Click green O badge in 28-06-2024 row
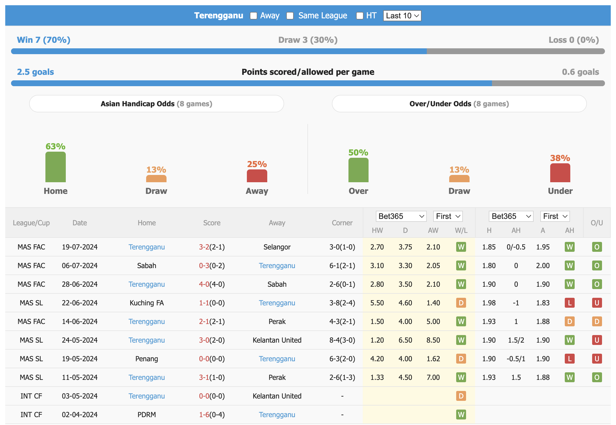 597,284
